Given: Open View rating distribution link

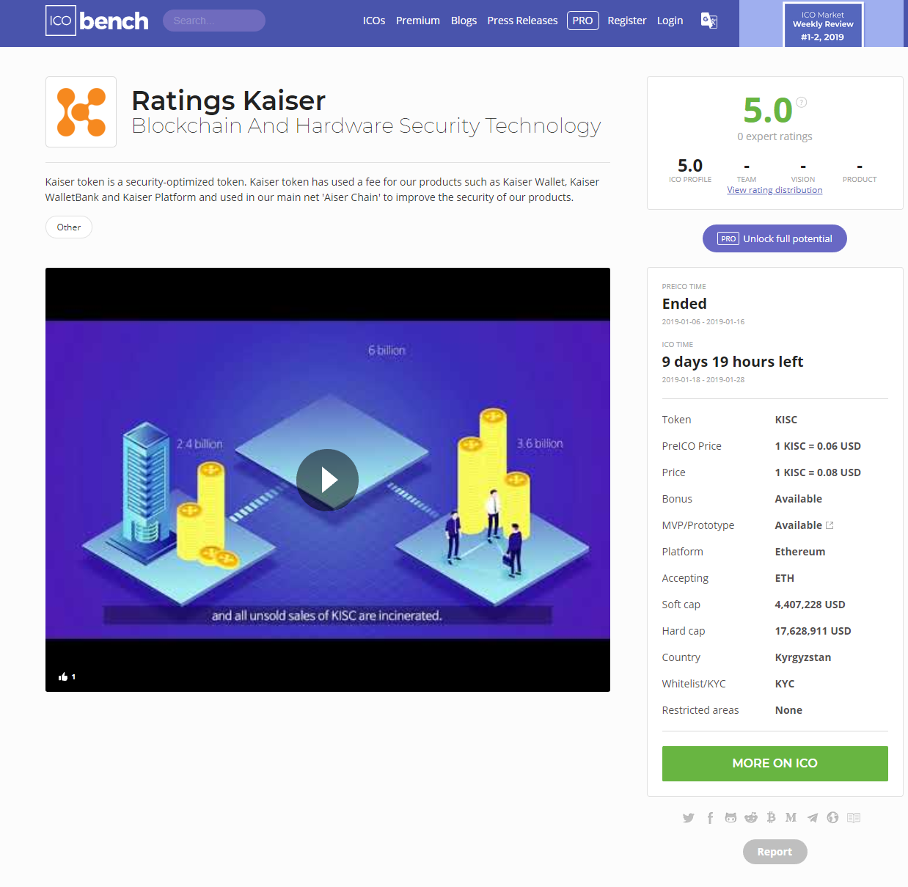Looking at the screenshot, I should coord(775,190).
